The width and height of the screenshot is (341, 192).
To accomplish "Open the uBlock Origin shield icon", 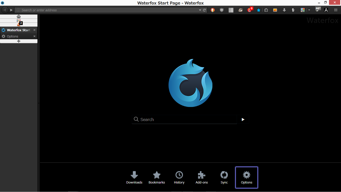I will pos(222,10).
